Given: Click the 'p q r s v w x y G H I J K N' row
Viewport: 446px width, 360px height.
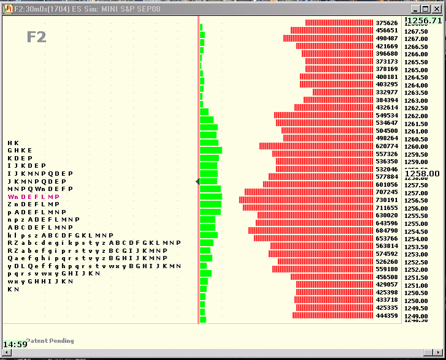Looking at the screenshot, I should coord(54,274).
